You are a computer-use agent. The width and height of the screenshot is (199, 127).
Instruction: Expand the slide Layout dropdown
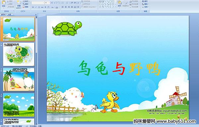point(26,1)
